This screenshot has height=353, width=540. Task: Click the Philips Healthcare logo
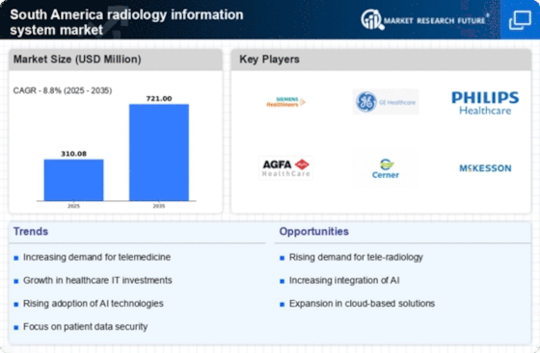click(x=485, y=103)
